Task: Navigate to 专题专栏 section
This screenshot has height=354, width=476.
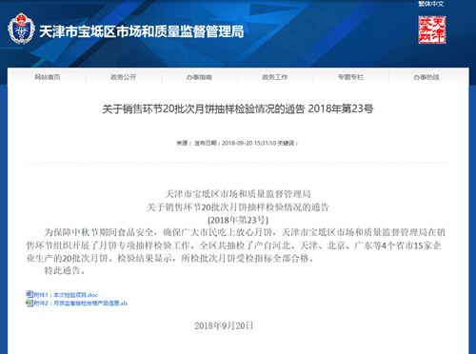Action: [350, 77]
